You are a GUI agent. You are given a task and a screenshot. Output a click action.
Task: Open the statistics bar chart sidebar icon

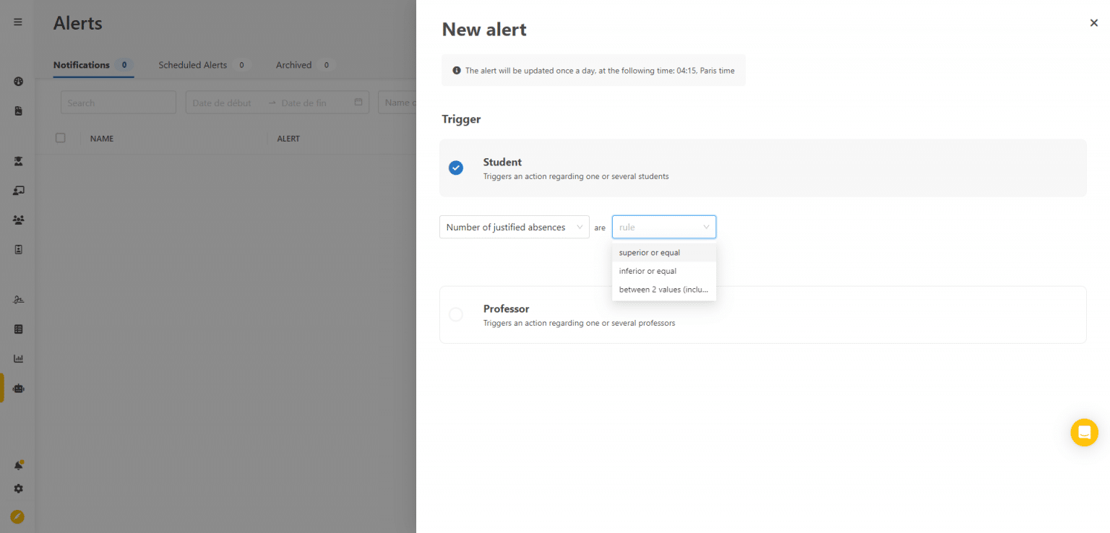point(17,357)
